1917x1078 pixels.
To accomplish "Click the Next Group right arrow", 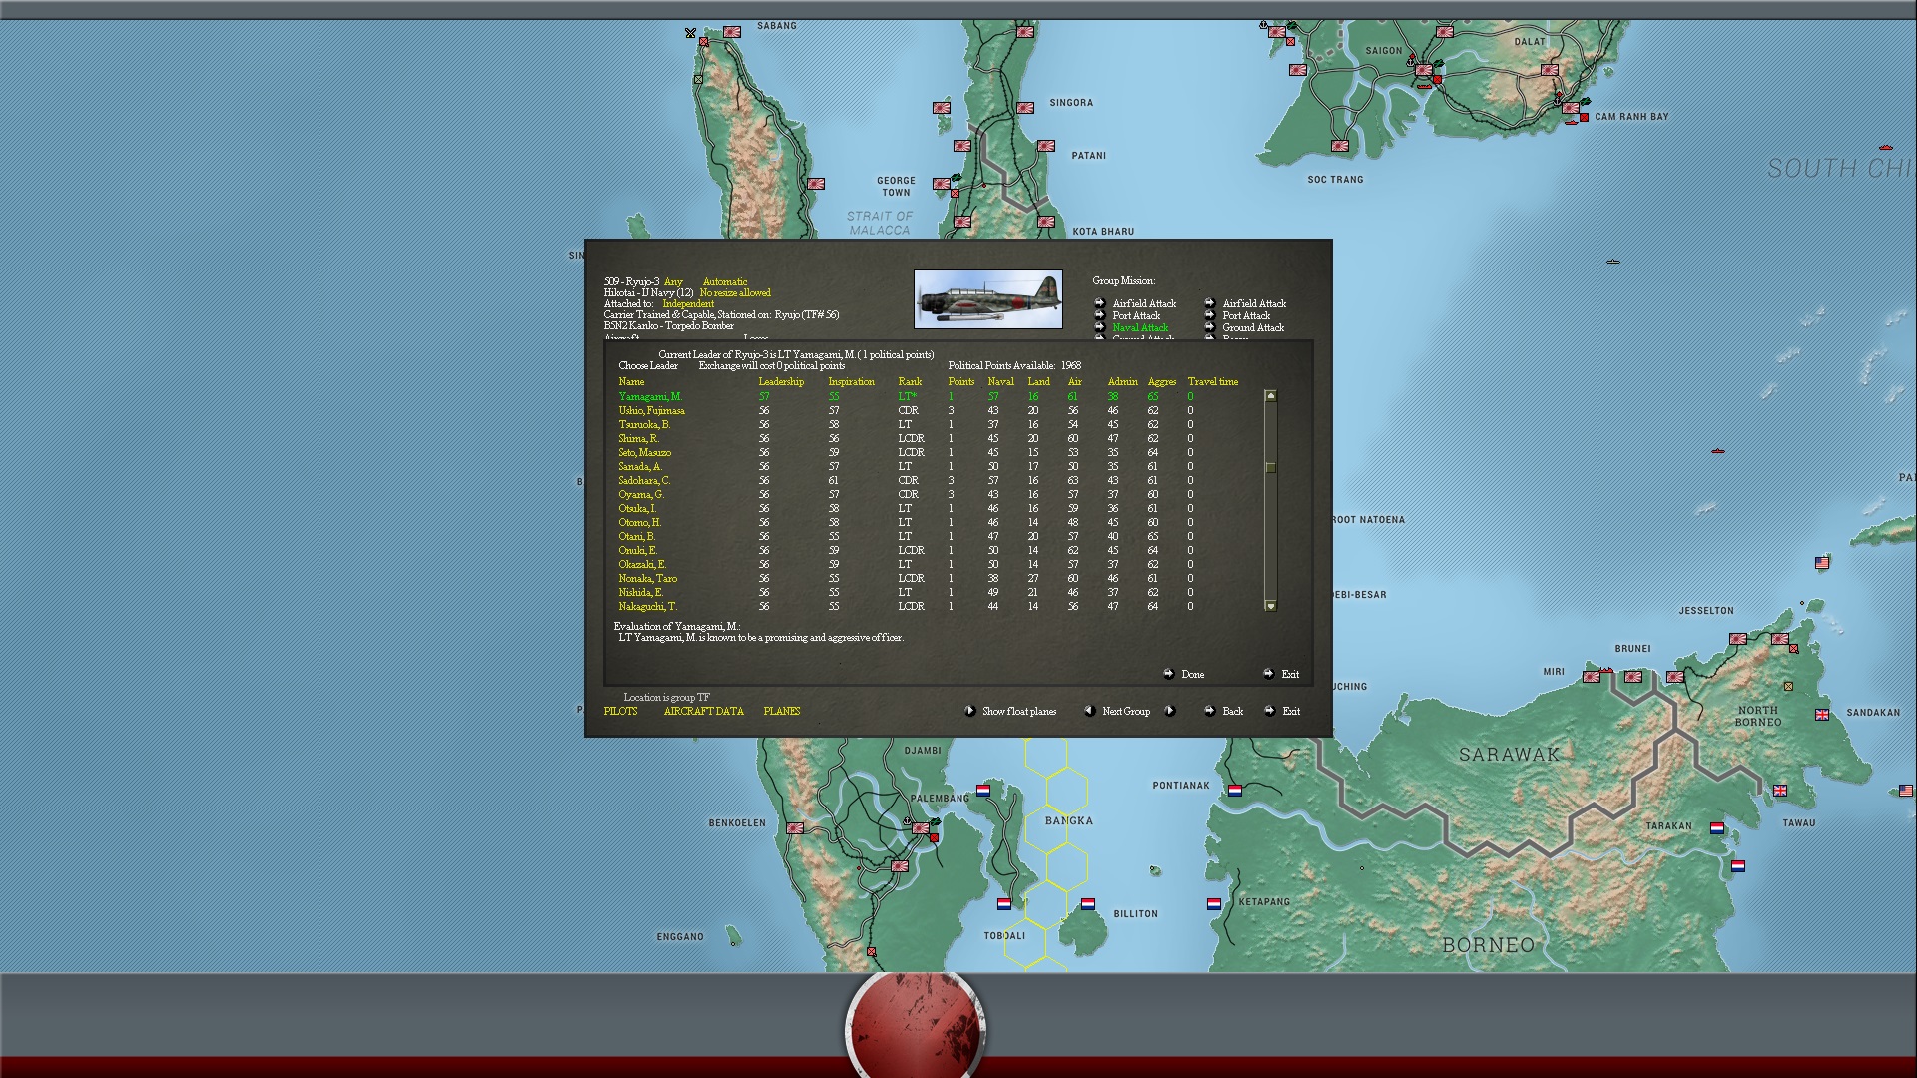I will tap(1170, 711).
